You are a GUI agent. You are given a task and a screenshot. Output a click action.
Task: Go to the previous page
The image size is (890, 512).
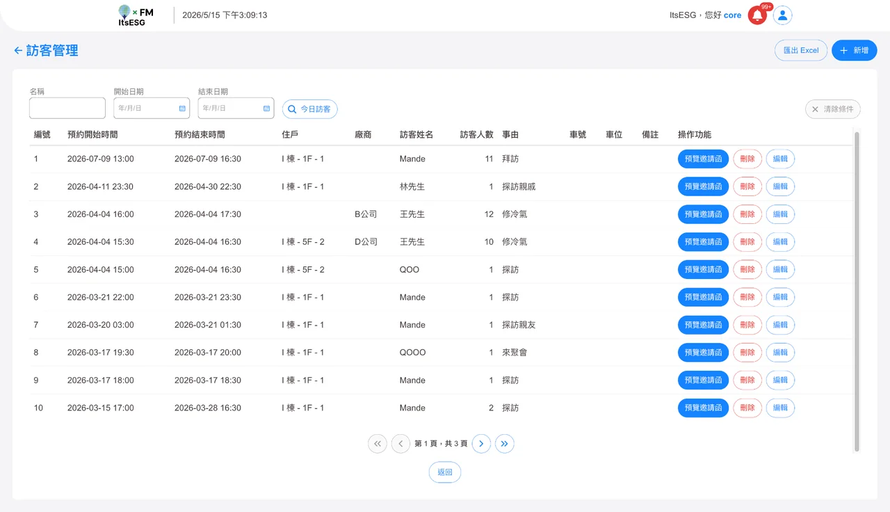[x=400, y=444]
